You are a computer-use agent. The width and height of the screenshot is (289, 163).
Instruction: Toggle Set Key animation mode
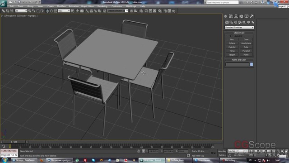pos(222,155)
